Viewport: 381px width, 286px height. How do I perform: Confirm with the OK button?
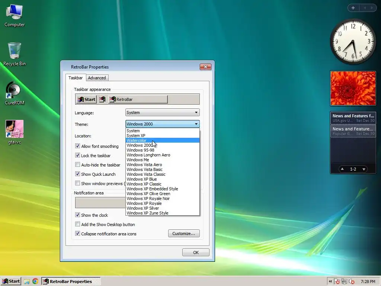tap(196, 252)
